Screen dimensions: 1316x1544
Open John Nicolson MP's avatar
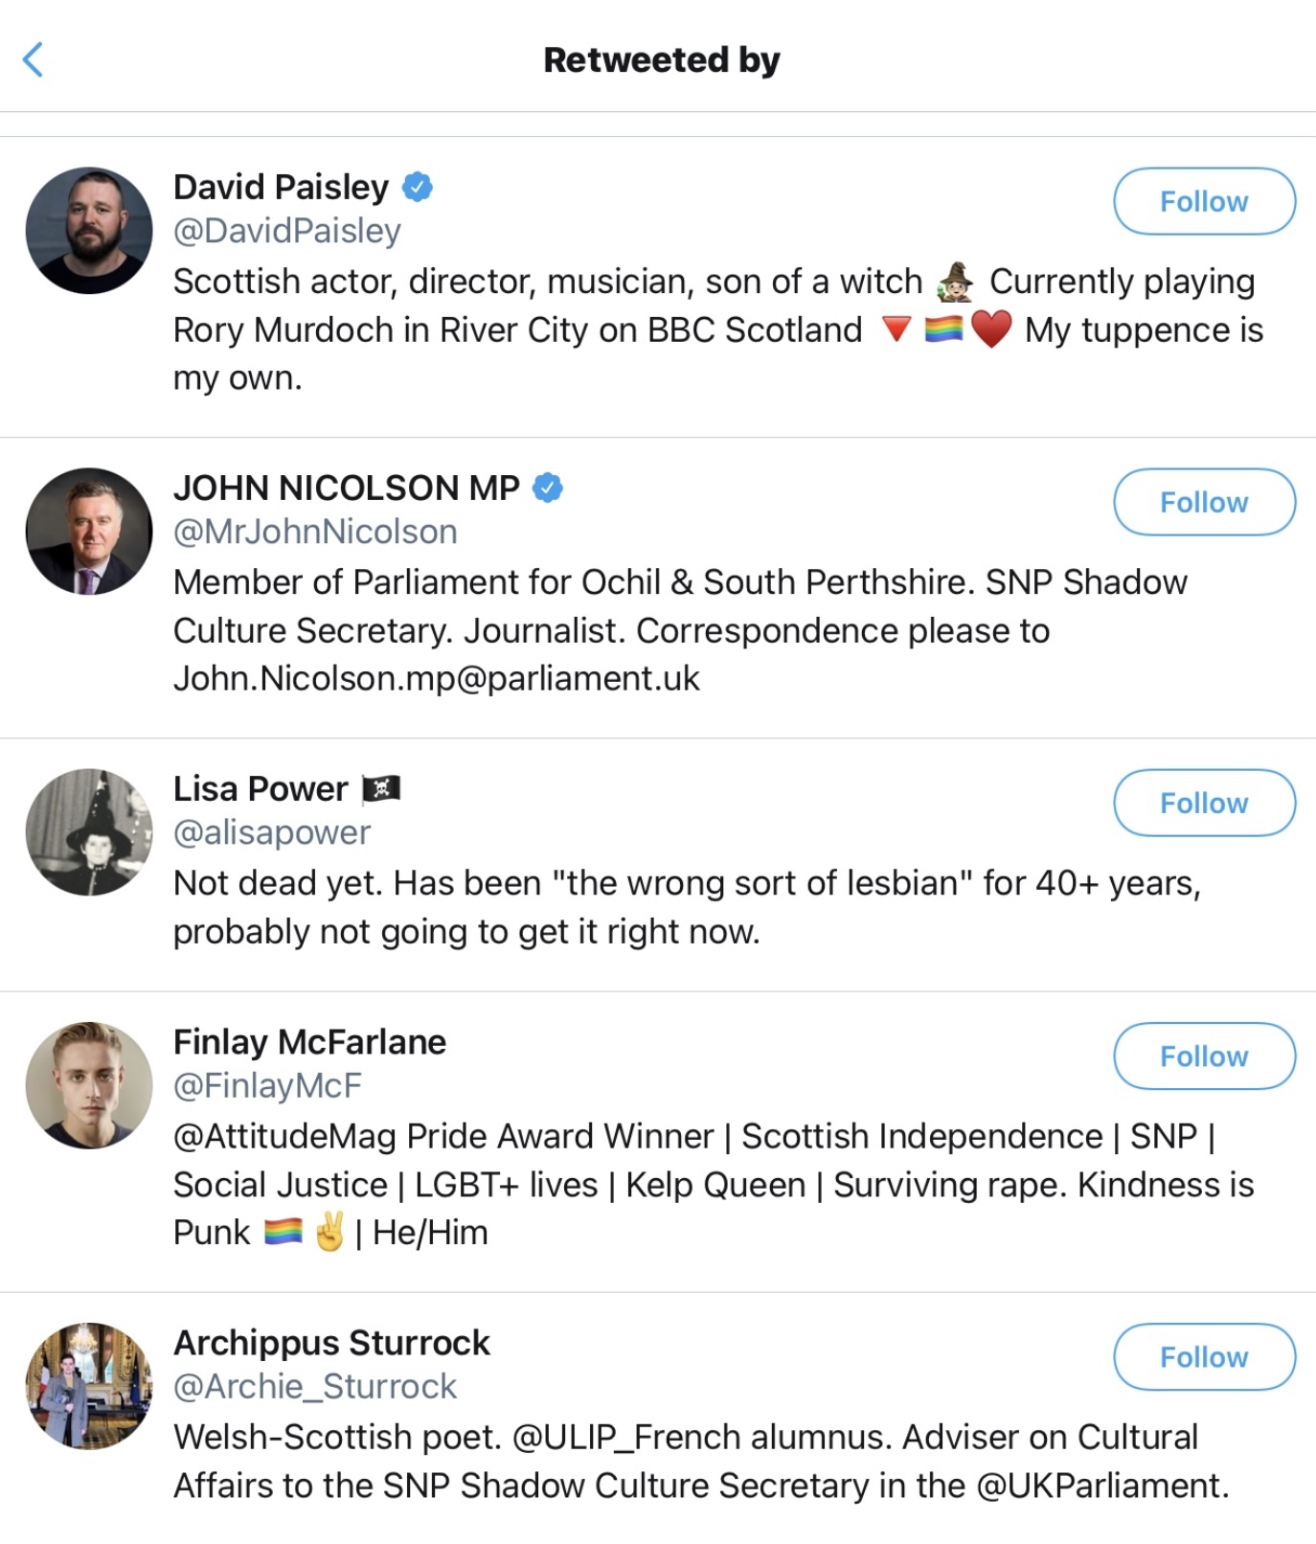(89, 532)
